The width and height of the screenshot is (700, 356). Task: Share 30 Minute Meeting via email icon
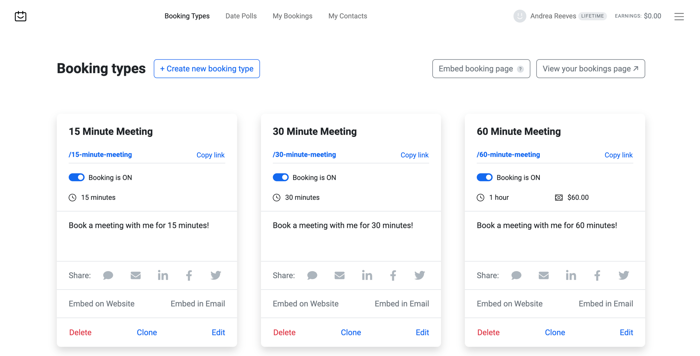(339, 275)
